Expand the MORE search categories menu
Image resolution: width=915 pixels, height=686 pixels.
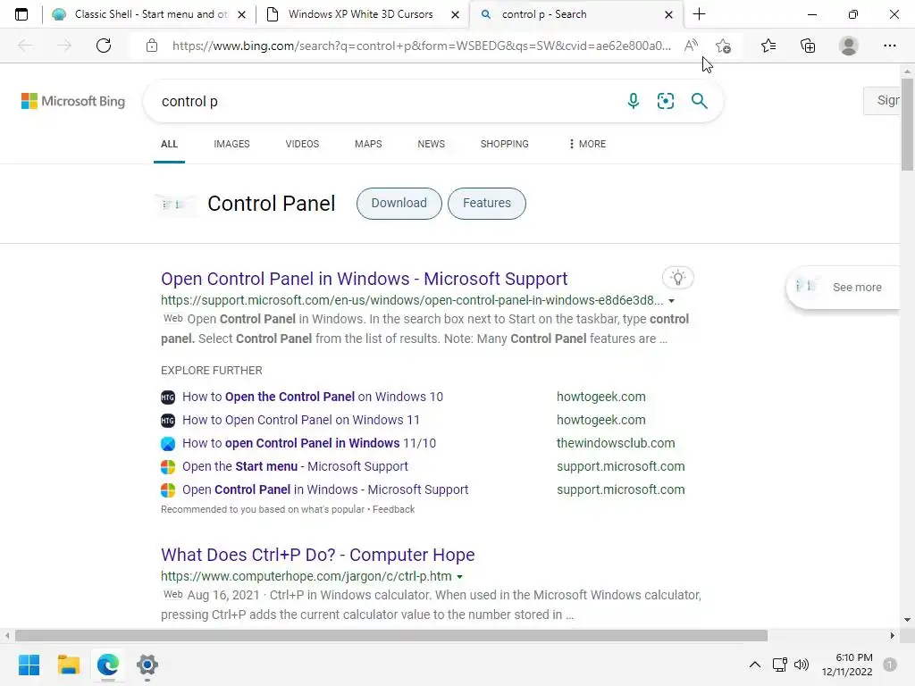[x=587, y=144]
